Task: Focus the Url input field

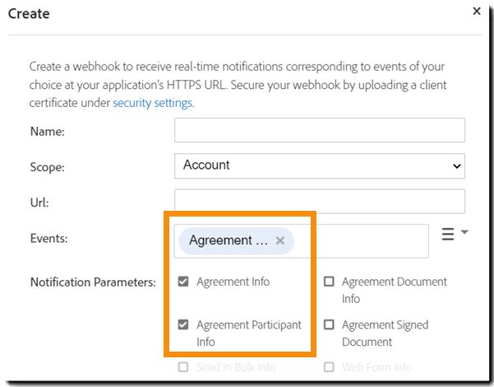Action: 320,202
